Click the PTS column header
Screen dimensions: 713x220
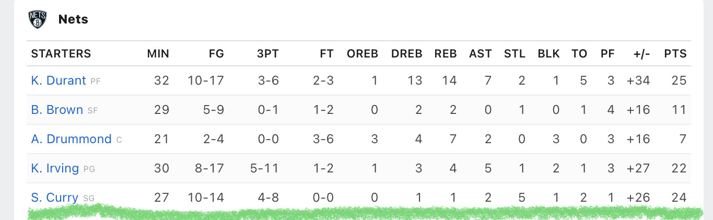675,53
